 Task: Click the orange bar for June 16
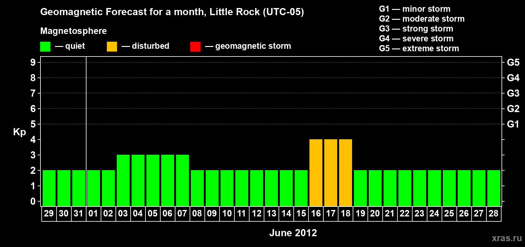pos(316,173)
